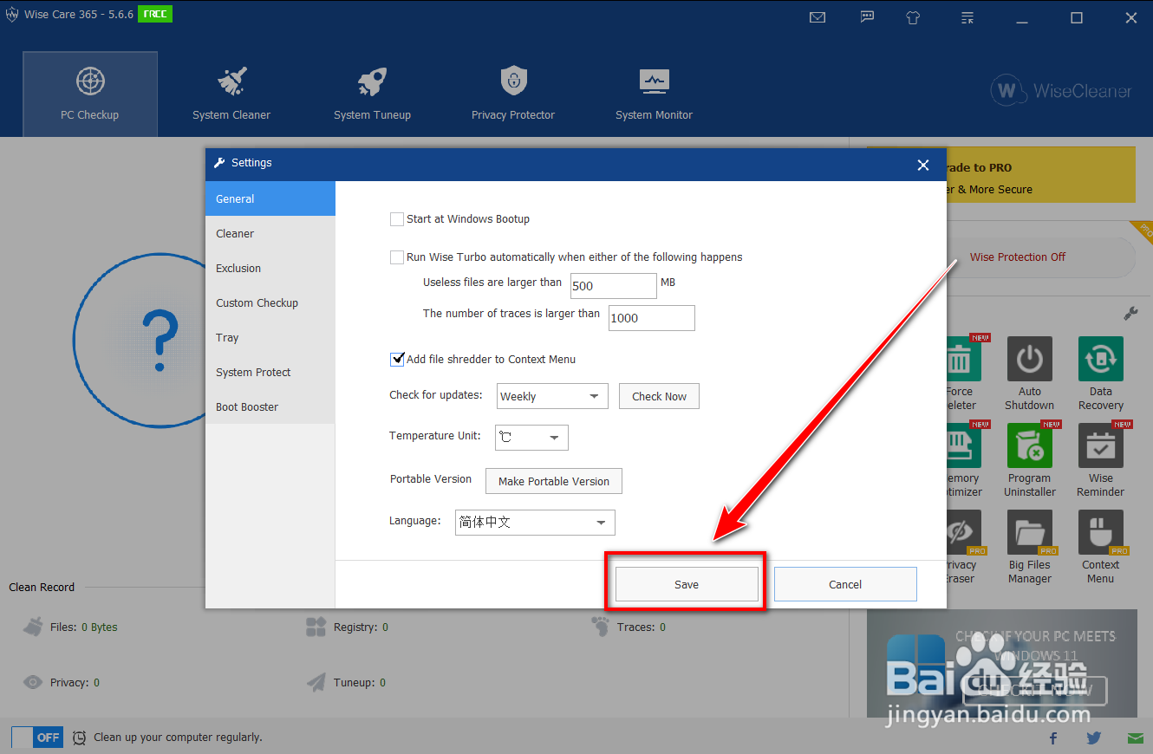Click the Tuneup paper plane icon
Screen dimensions: 1153x754
[316, 682]
